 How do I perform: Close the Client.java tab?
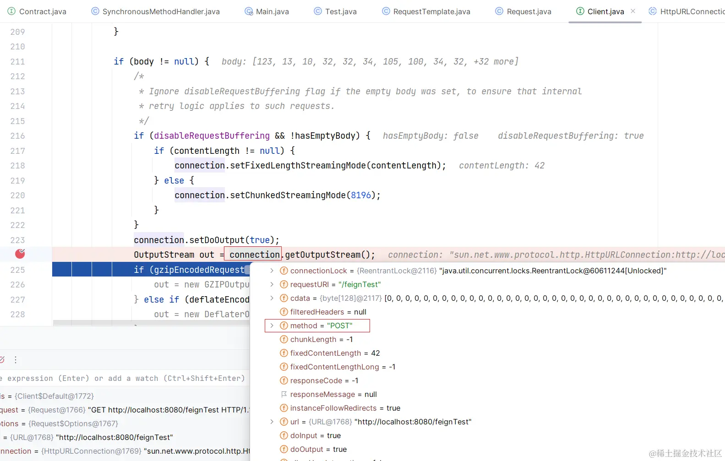(633, 11)
